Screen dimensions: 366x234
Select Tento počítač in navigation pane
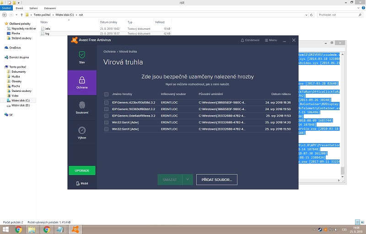click(x=18, y=67)
